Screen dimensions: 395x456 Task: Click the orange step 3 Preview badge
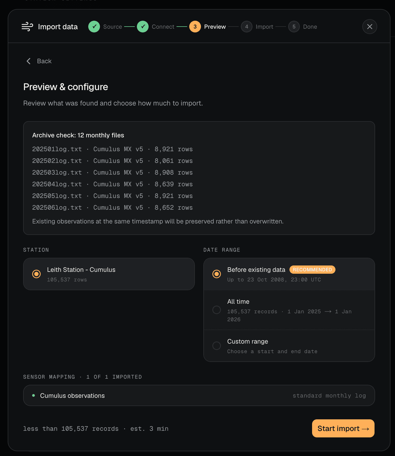[x=195, y=27]
